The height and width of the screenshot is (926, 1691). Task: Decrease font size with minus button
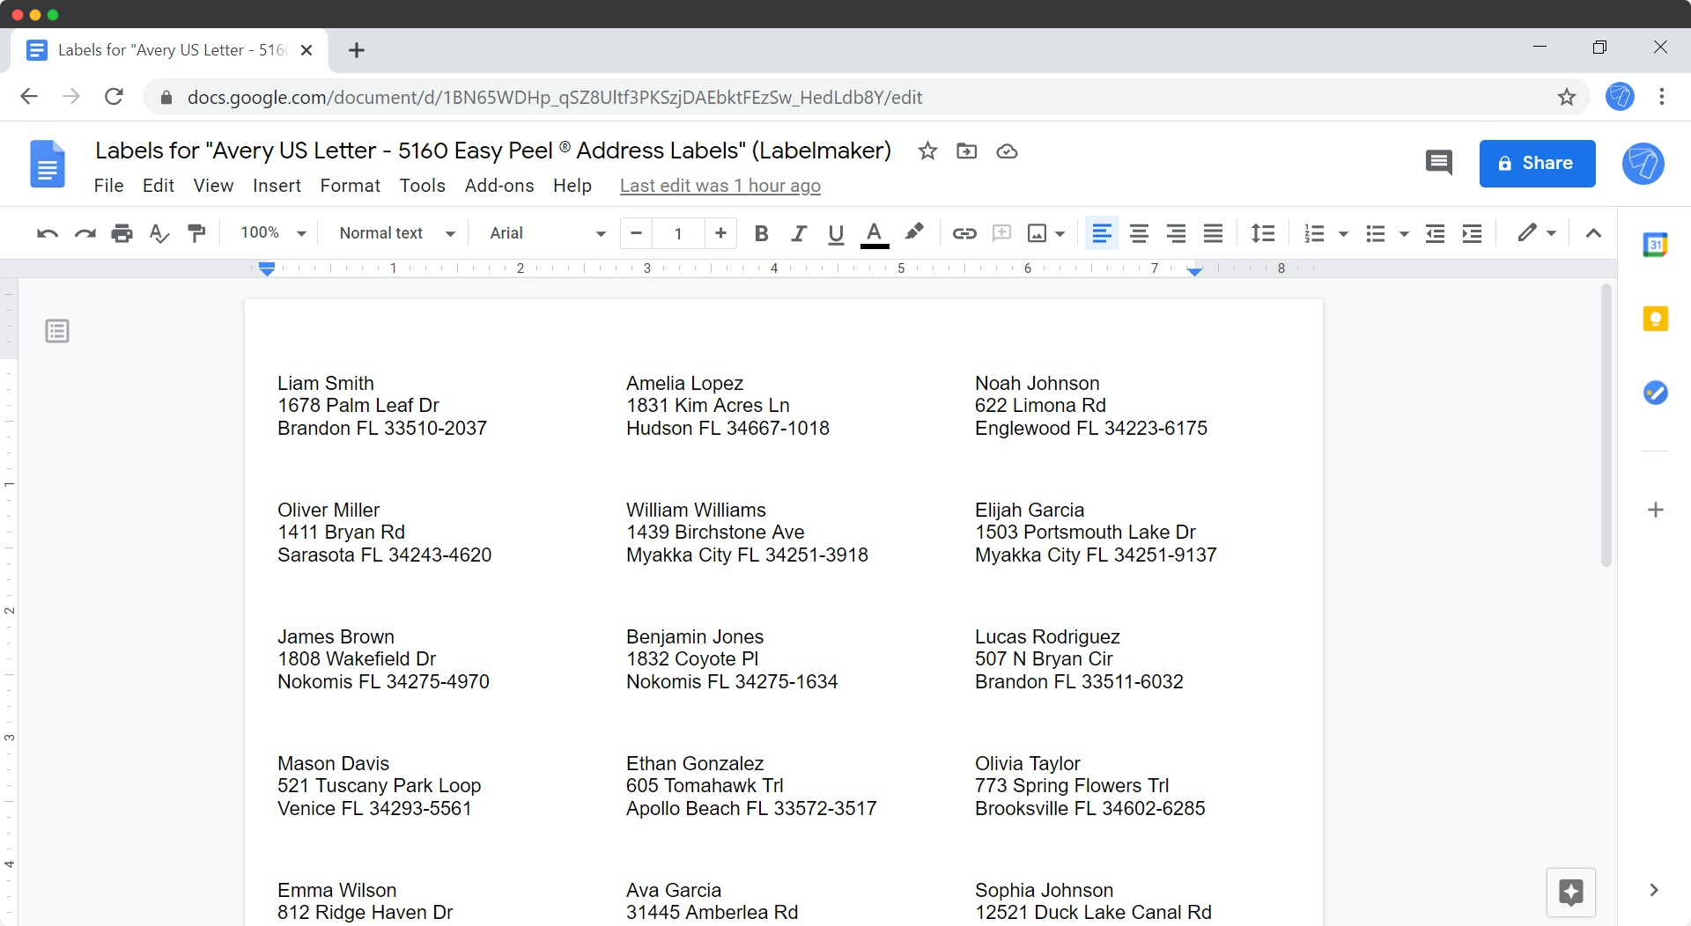tap(636, 233)
